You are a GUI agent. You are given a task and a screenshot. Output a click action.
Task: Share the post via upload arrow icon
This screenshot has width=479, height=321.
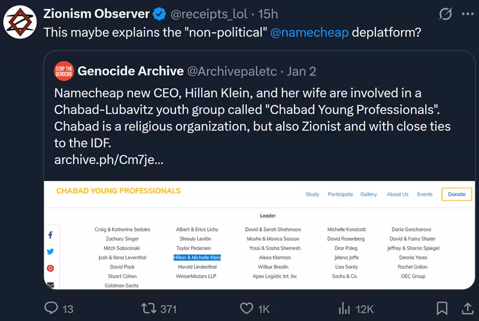point(468,308)
